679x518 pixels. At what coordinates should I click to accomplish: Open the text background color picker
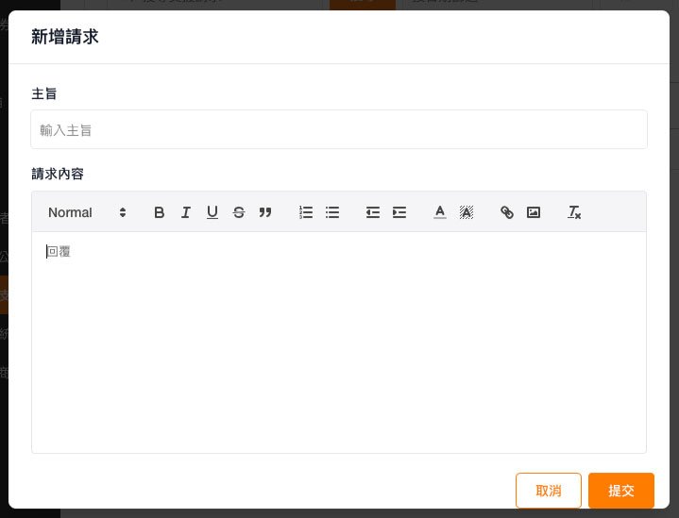(x=466, y=212)
